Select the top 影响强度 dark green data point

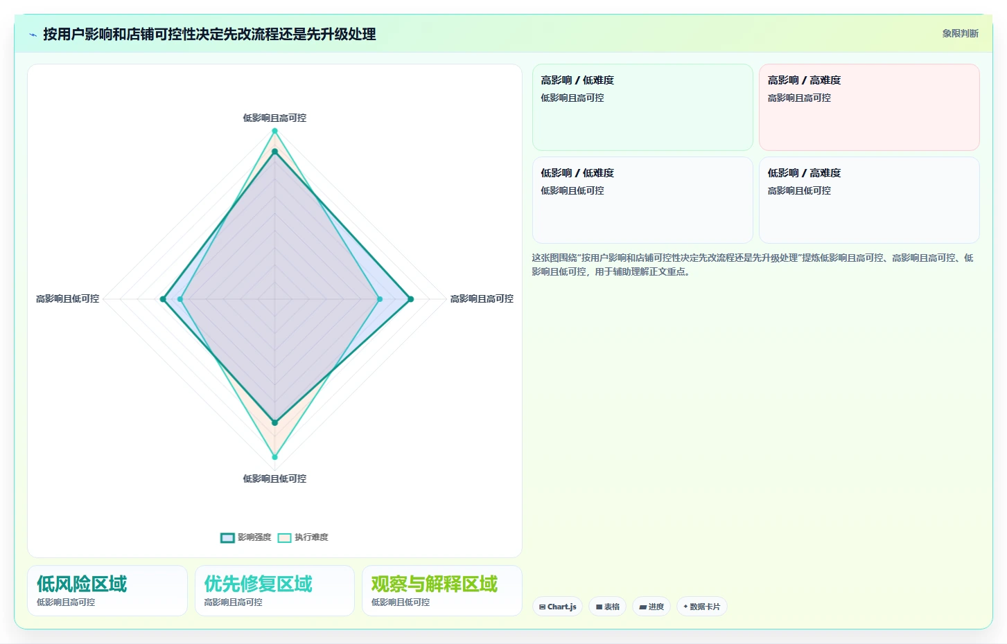click(274, 152)
